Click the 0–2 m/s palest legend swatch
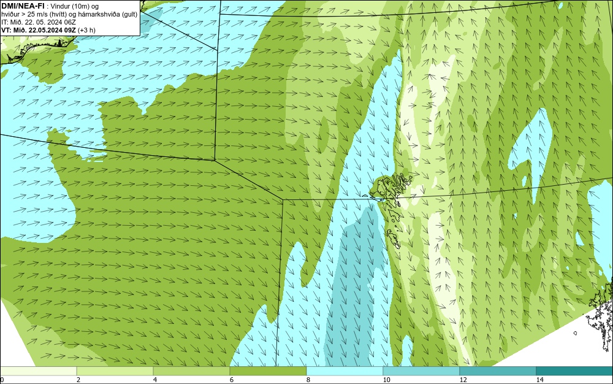 coord(38,371)
